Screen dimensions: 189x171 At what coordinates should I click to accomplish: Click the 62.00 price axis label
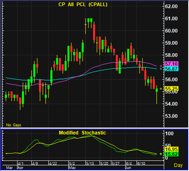(171, 6)
